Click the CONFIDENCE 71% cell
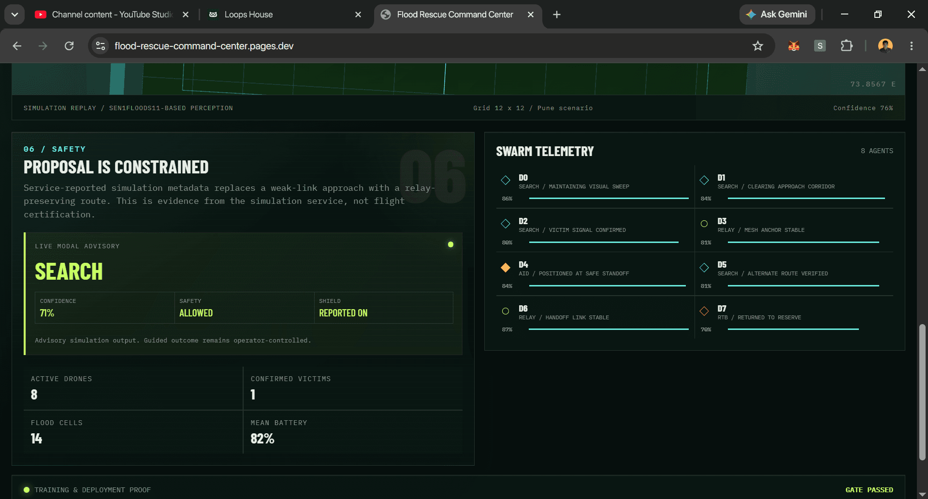This screenshot has width=928, height=499. (x=104, y=308)
